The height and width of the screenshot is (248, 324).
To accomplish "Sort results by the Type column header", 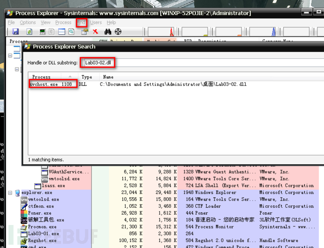I will (x=87, y=77).
